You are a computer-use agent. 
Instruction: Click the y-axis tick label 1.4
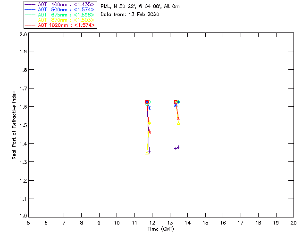coord(23,144)
